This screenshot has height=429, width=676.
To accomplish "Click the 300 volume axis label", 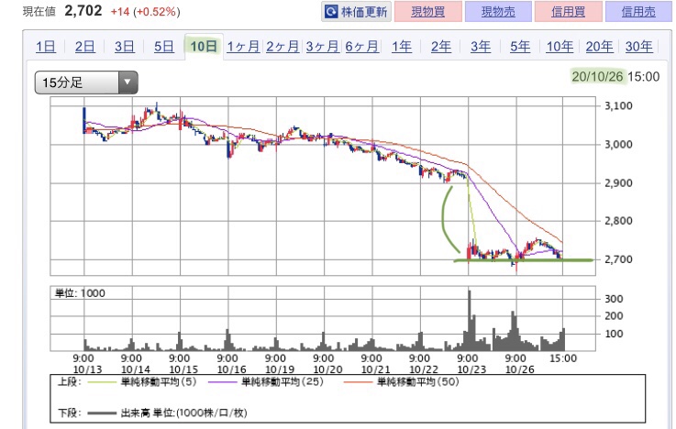I will coord(614,299).
